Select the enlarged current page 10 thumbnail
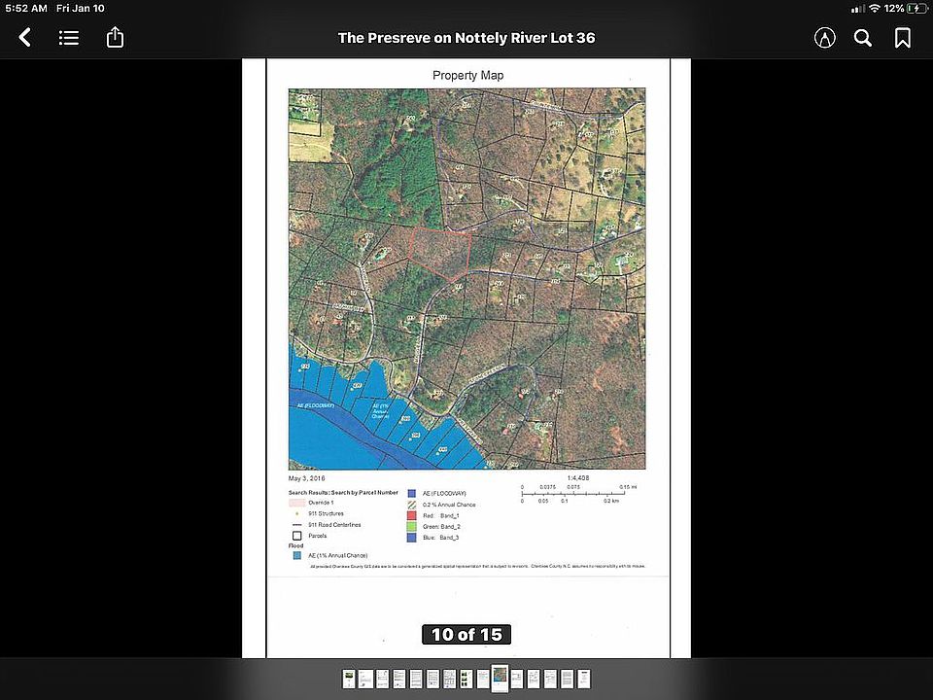This screenshot has height=700, width=933. point(500,679)
